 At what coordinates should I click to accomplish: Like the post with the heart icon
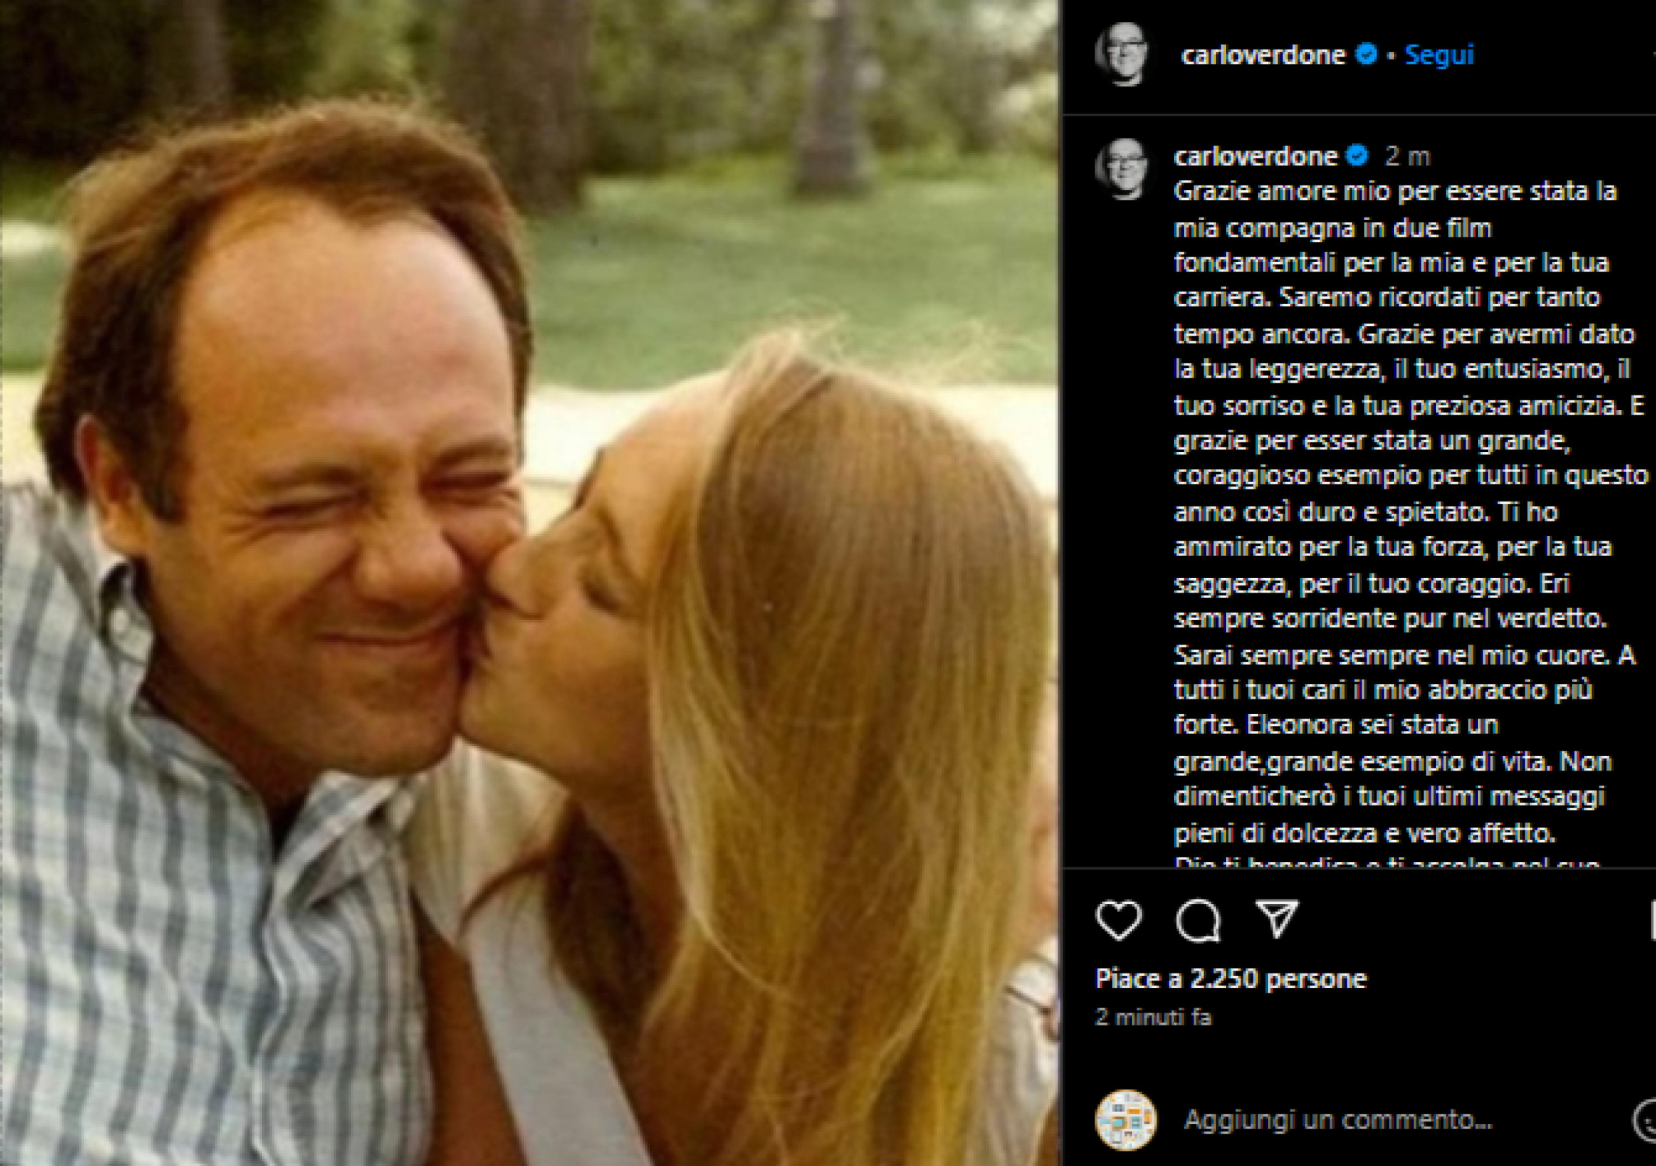[1118, 921]
